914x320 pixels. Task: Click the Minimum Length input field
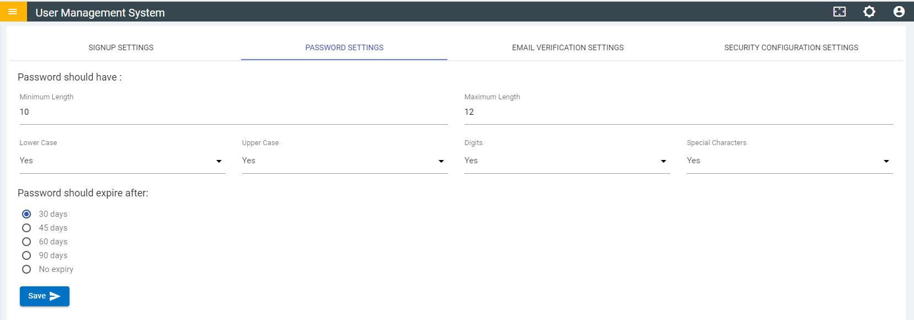(233, 112)
